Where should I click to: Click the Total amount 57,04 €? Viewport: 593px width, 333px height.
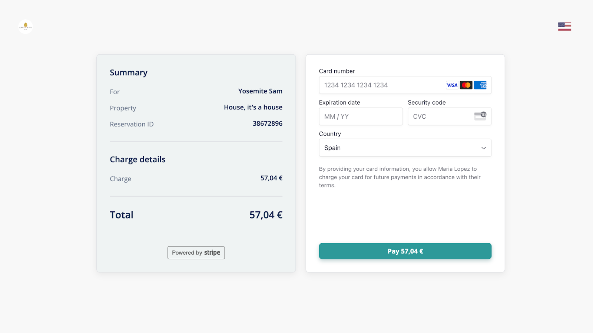tap(266, 215)
